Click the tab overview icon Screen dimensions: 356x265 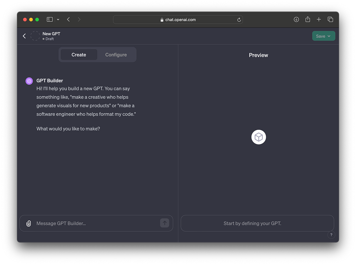click(x=330, y=19)
